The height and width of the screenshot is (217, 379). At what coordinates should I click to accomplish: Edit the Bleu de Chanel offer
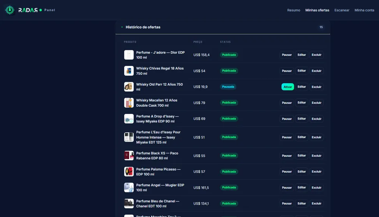302,203
